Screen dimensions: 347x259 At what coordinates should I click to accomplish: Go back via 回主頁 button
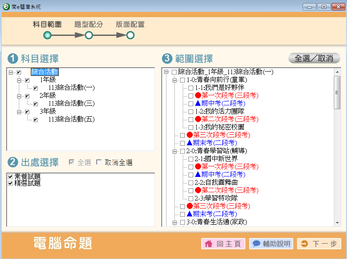[223, 244]
